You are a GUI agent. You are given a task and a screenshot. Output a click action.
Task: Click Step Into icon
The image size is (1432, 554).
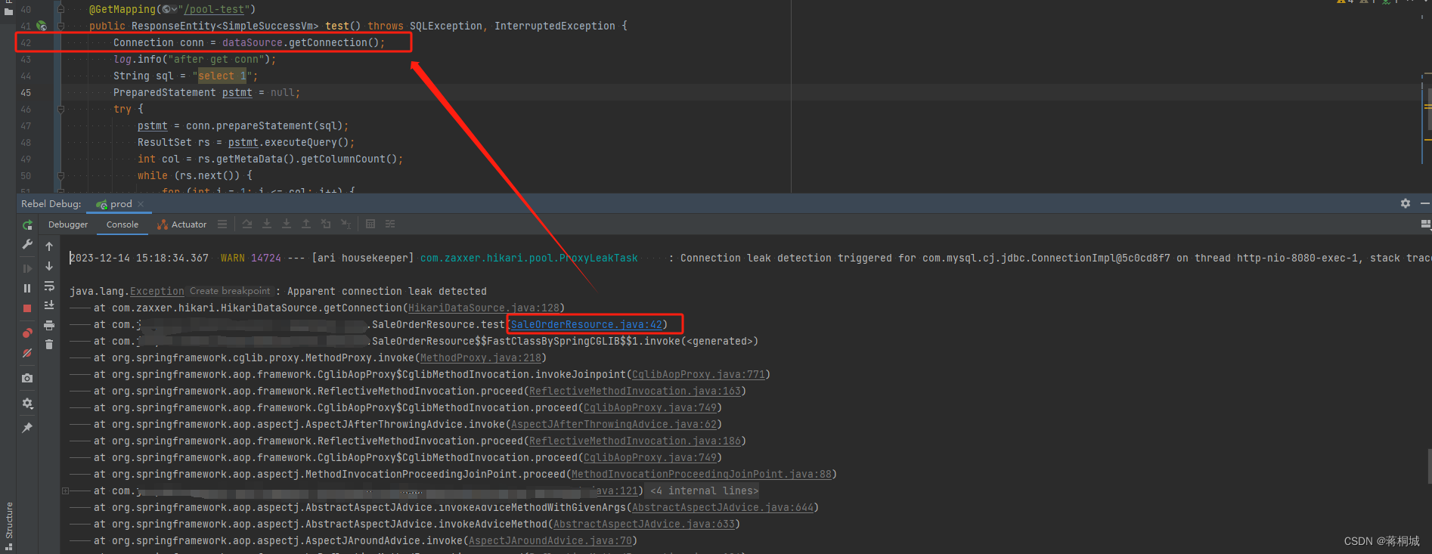pyautogui.click(x=267, y=224)
